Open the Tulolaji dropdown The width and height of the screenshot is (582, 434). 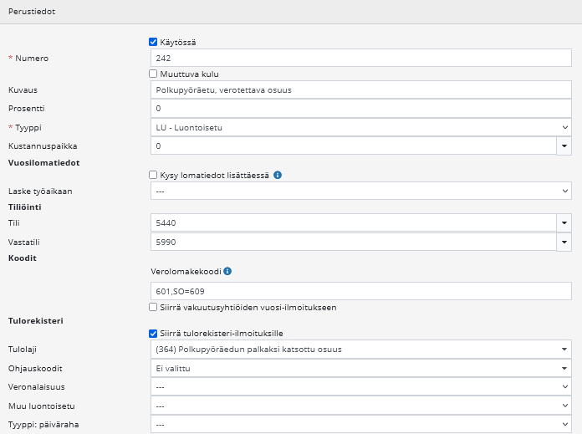tap(360, 349)
